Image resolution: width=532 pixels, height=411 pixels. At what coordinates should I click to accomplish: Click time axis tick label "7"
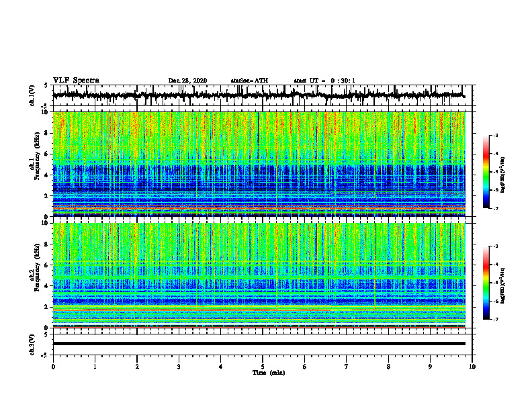[x=347, y=367]
